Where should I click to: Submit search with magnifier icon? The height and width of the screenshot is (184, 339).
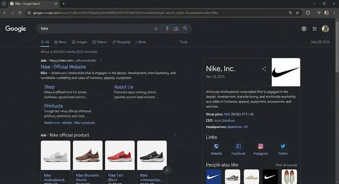185,28
